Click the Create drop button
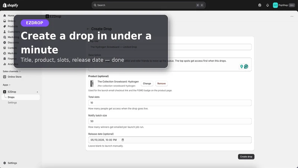Viewport: 298px width, 168px height. coord(246,156)
